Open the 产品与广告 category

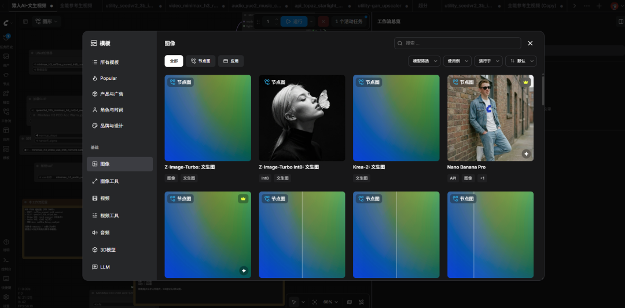click(120, 94)
